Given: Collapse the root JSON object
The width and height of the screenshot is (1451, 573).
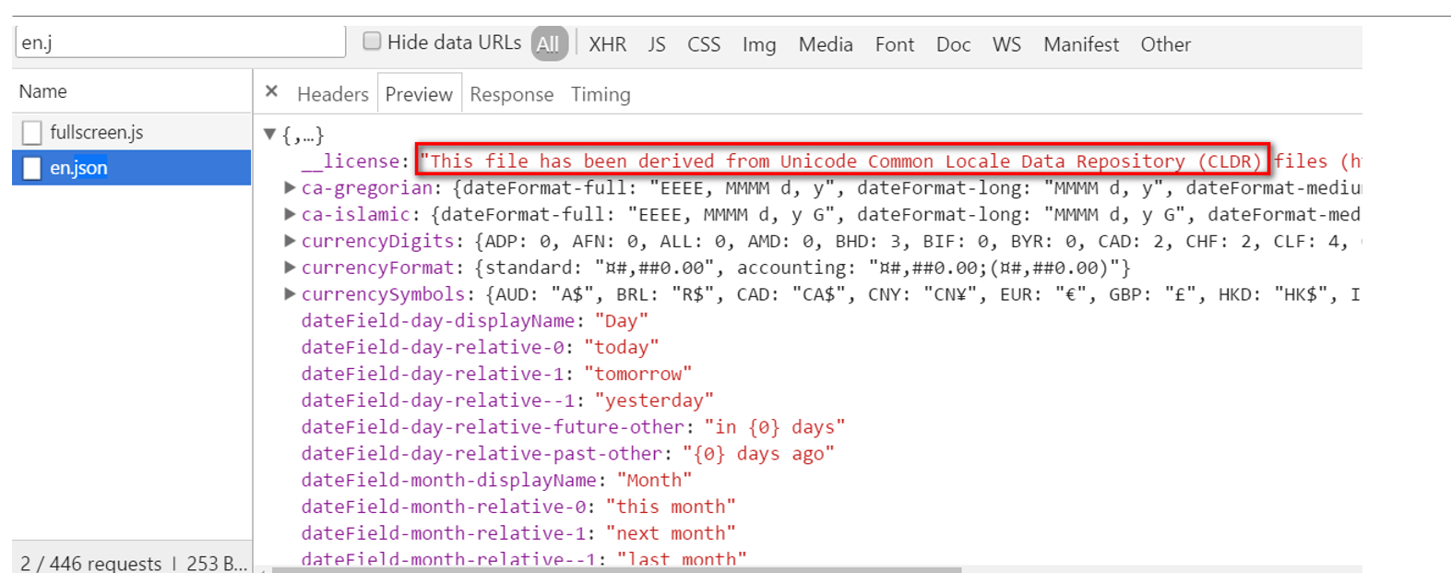Looking at the screenshot, I should [x=270, y=135].
